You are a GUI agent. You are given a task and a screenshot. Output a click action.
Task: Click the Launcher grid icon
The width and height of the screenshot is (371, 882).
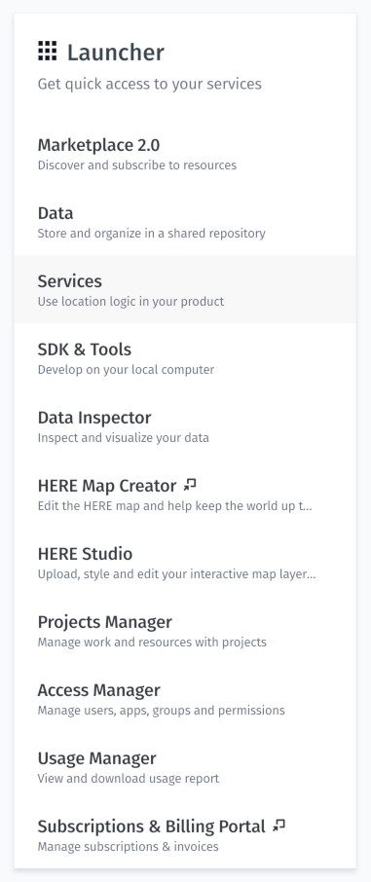[x=48, y=51]
